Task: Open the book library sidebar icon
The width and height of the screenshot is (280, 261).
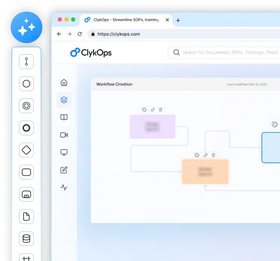Action: (x=64, y=118)
